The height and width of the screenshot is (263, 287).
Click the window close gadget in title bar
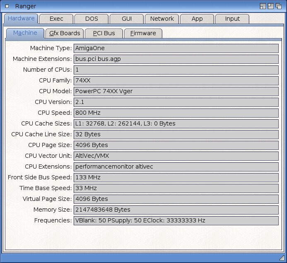tap(7, 6)
